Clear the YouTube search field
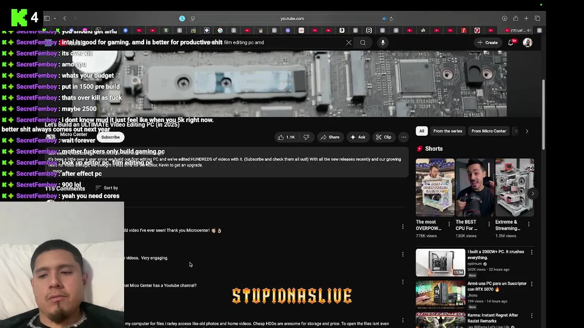The height and width of the screenshot is (328, 584). (x=349, y=42)
